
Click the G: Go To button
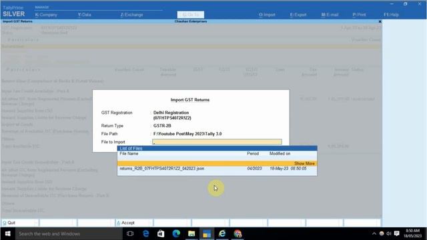click(191, 15)
